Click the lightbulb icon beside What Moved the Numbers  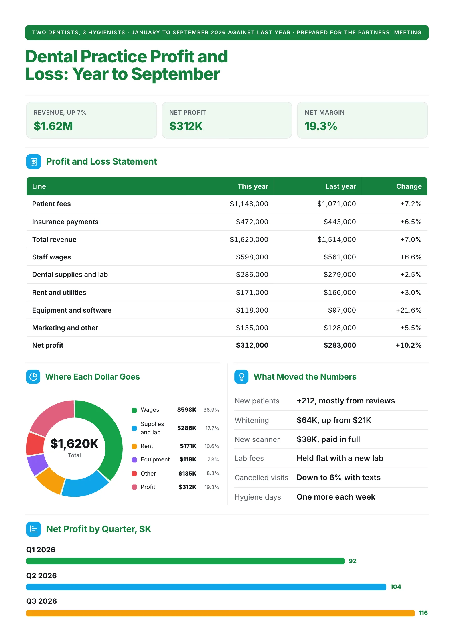(x=242, y=377)
